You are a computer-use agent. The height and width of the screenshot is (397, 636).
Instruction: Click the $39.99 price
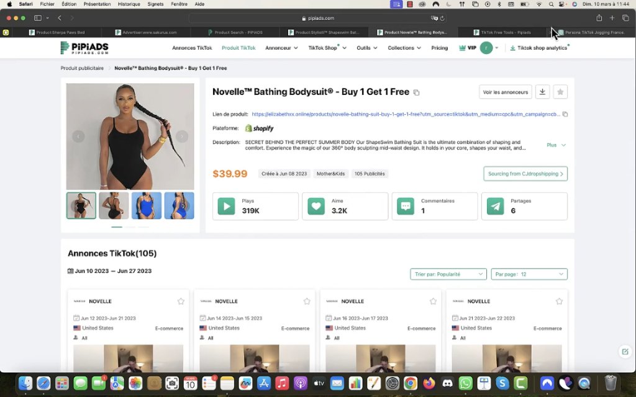pyautogui.click(x=230, y=174)
